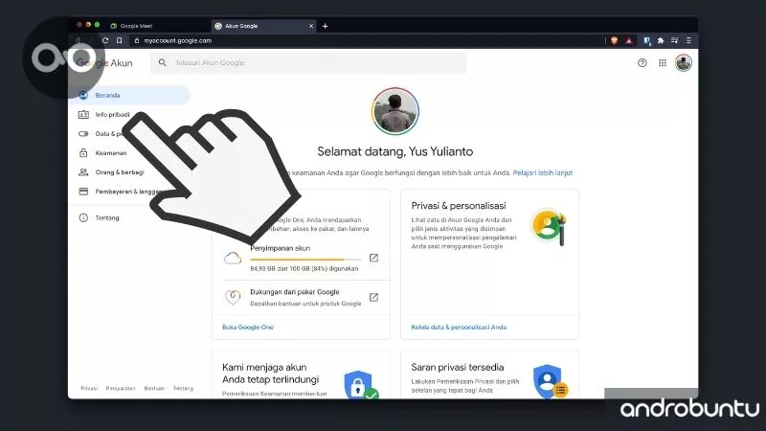
Task: Click the Buka Google One link
Action: (247, 327)
